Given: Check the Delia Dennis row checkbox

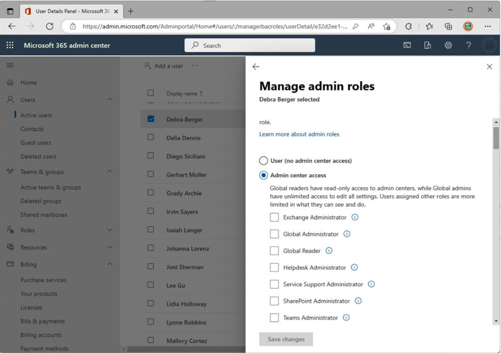Looking at the screenshot, I should pyautogui.click(x=151, y=137).
